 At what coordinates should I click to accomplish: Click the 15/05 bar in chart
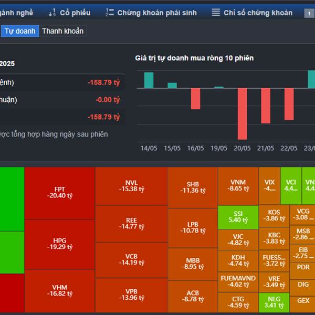(x=172, y=86)
